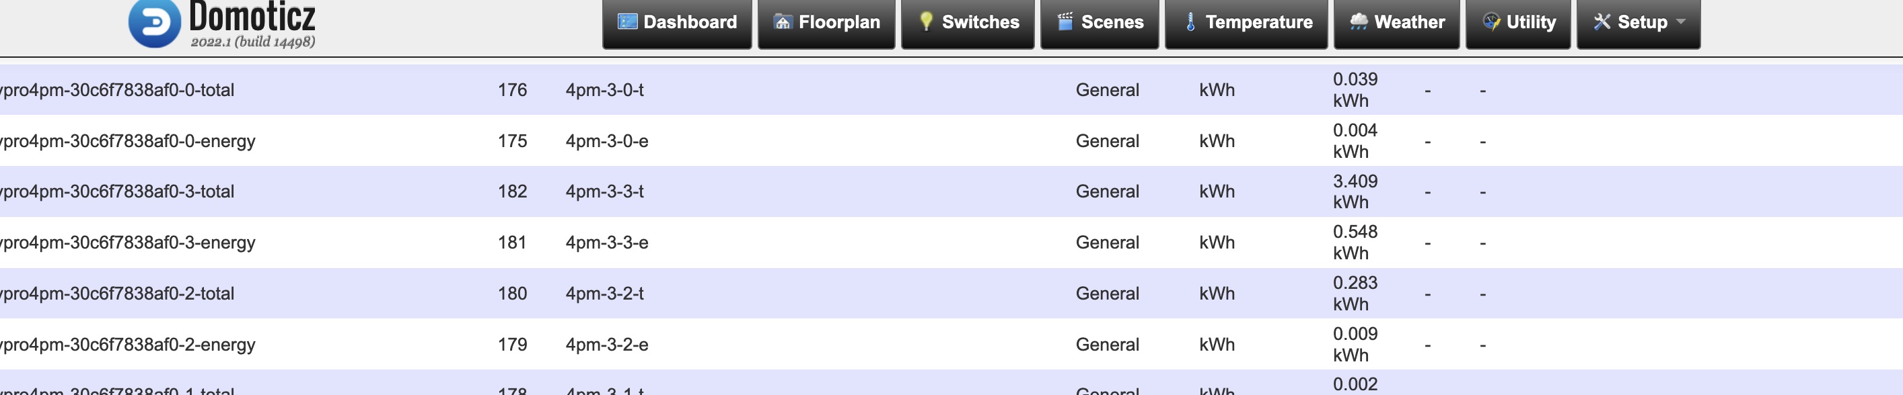
Task: Click the Setup wrench tools icon
Action: [1601, 21]
